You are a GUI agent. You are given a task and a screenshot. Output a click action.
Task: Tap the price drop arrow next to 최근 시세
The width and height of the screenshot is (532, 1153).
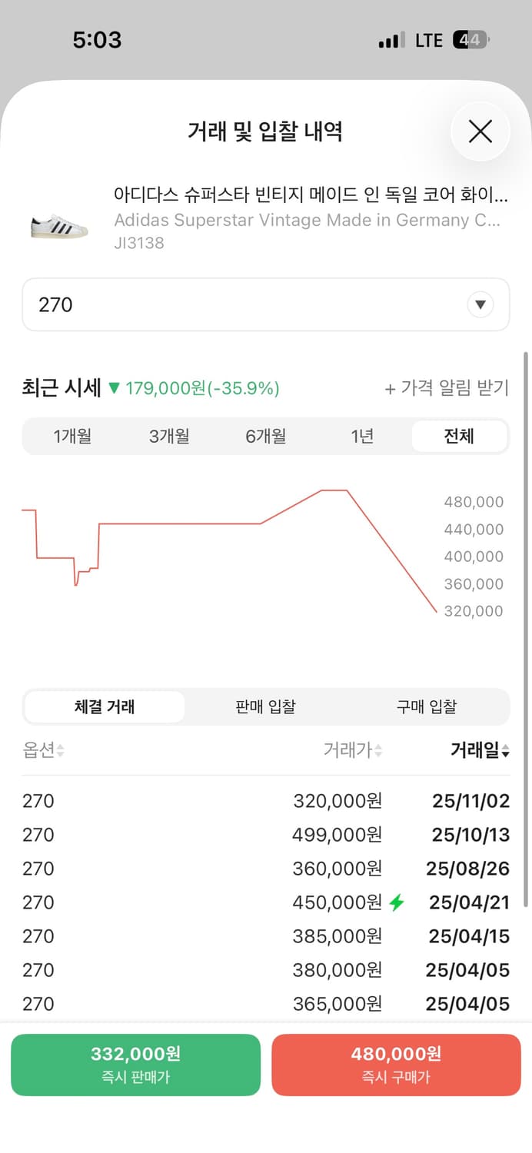pyautogui.click(x=114, y=388)
